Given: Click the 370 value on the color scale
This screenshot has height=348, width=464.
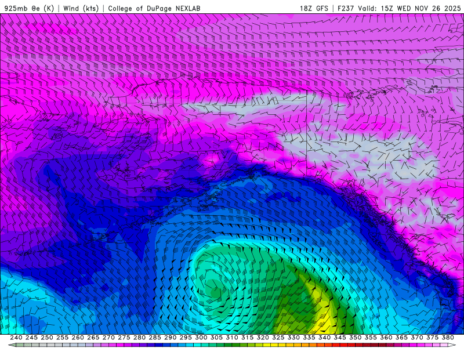Looking at the screenshot, I should coord(417,338).
